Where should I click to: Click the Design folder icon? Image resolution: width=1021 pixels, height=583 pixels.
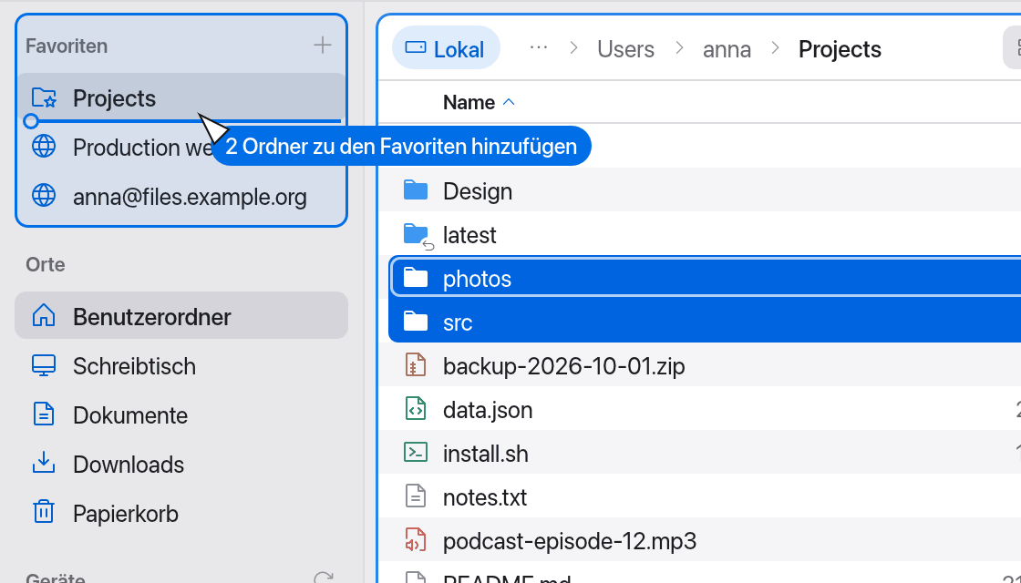(416, 190)
